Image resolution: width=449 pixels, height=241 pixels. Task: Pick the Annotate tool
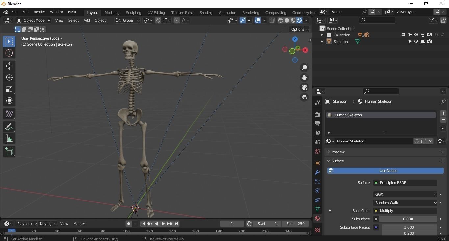[9, 127]
